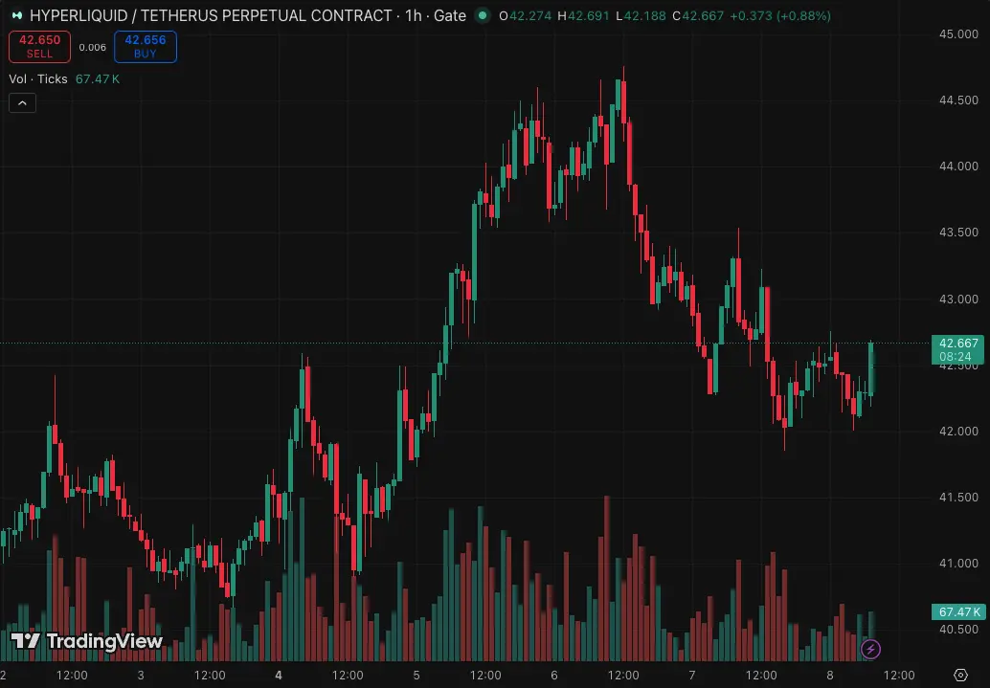Click the high value H42.691 in header

pyautogui.click(x=584, y=15)
